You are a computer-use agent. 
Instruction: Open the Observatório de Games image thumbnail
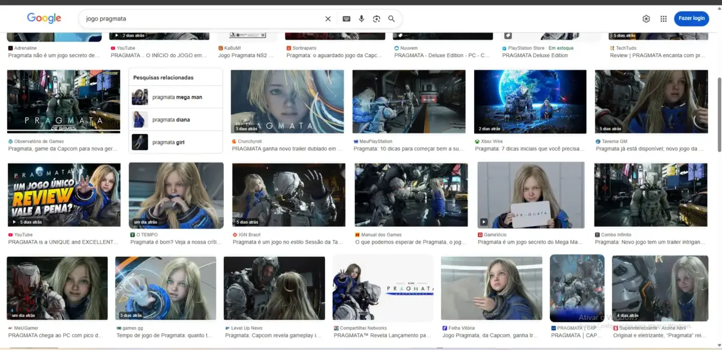pos(64,101)
